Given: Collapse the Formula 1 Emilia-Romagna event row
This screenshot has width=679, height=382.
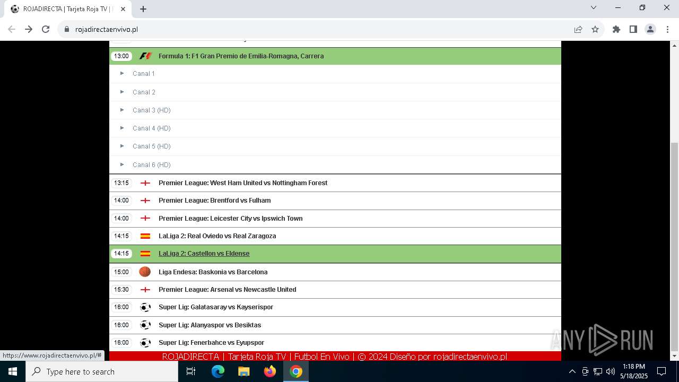Looking at the screenshot, I should click(x=335, y=56).
